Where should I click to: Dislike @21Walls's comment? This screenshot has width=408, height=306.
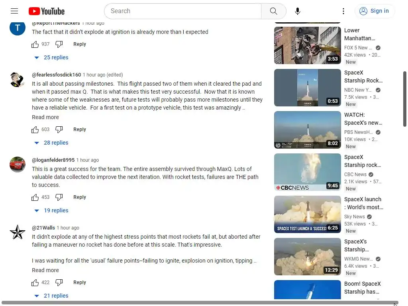click(59, 282)
